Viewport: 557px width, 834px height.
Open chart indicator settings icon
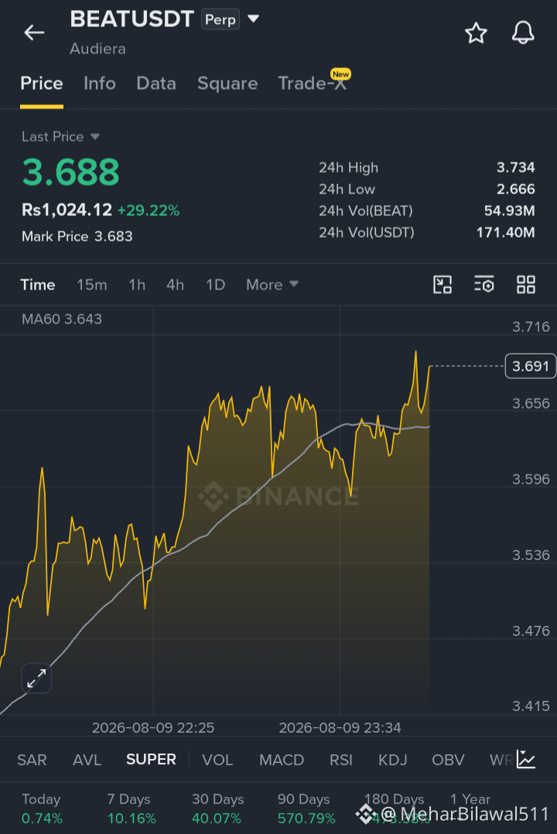tap(484, 285)
